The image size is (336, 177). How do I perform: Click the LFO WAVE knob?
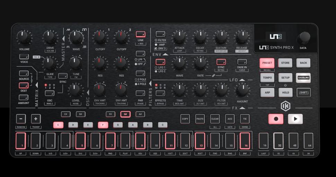179,64
